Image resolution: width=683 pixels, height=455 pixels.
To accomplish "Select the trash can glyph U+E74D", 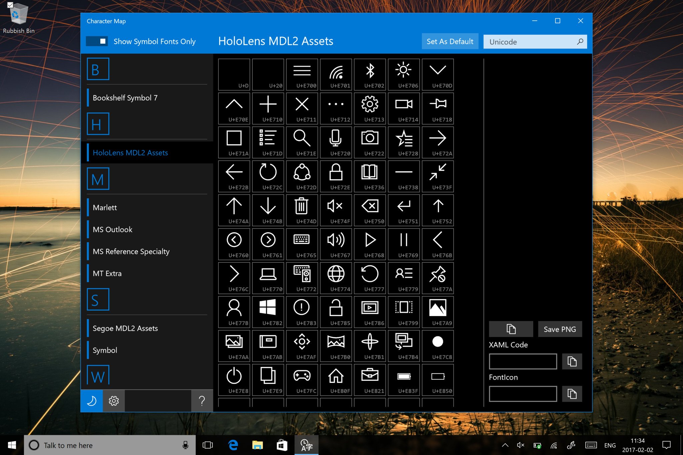I will click(302, 210).
